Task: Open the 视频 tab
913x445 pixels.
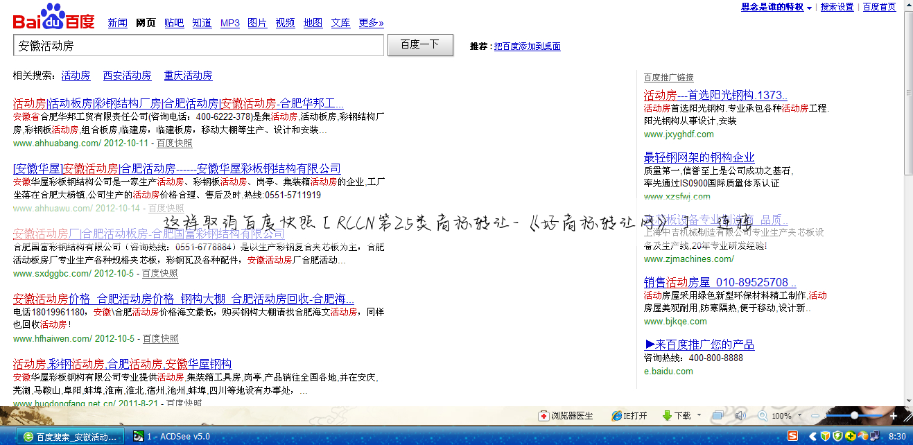Action: coord(285,23)
